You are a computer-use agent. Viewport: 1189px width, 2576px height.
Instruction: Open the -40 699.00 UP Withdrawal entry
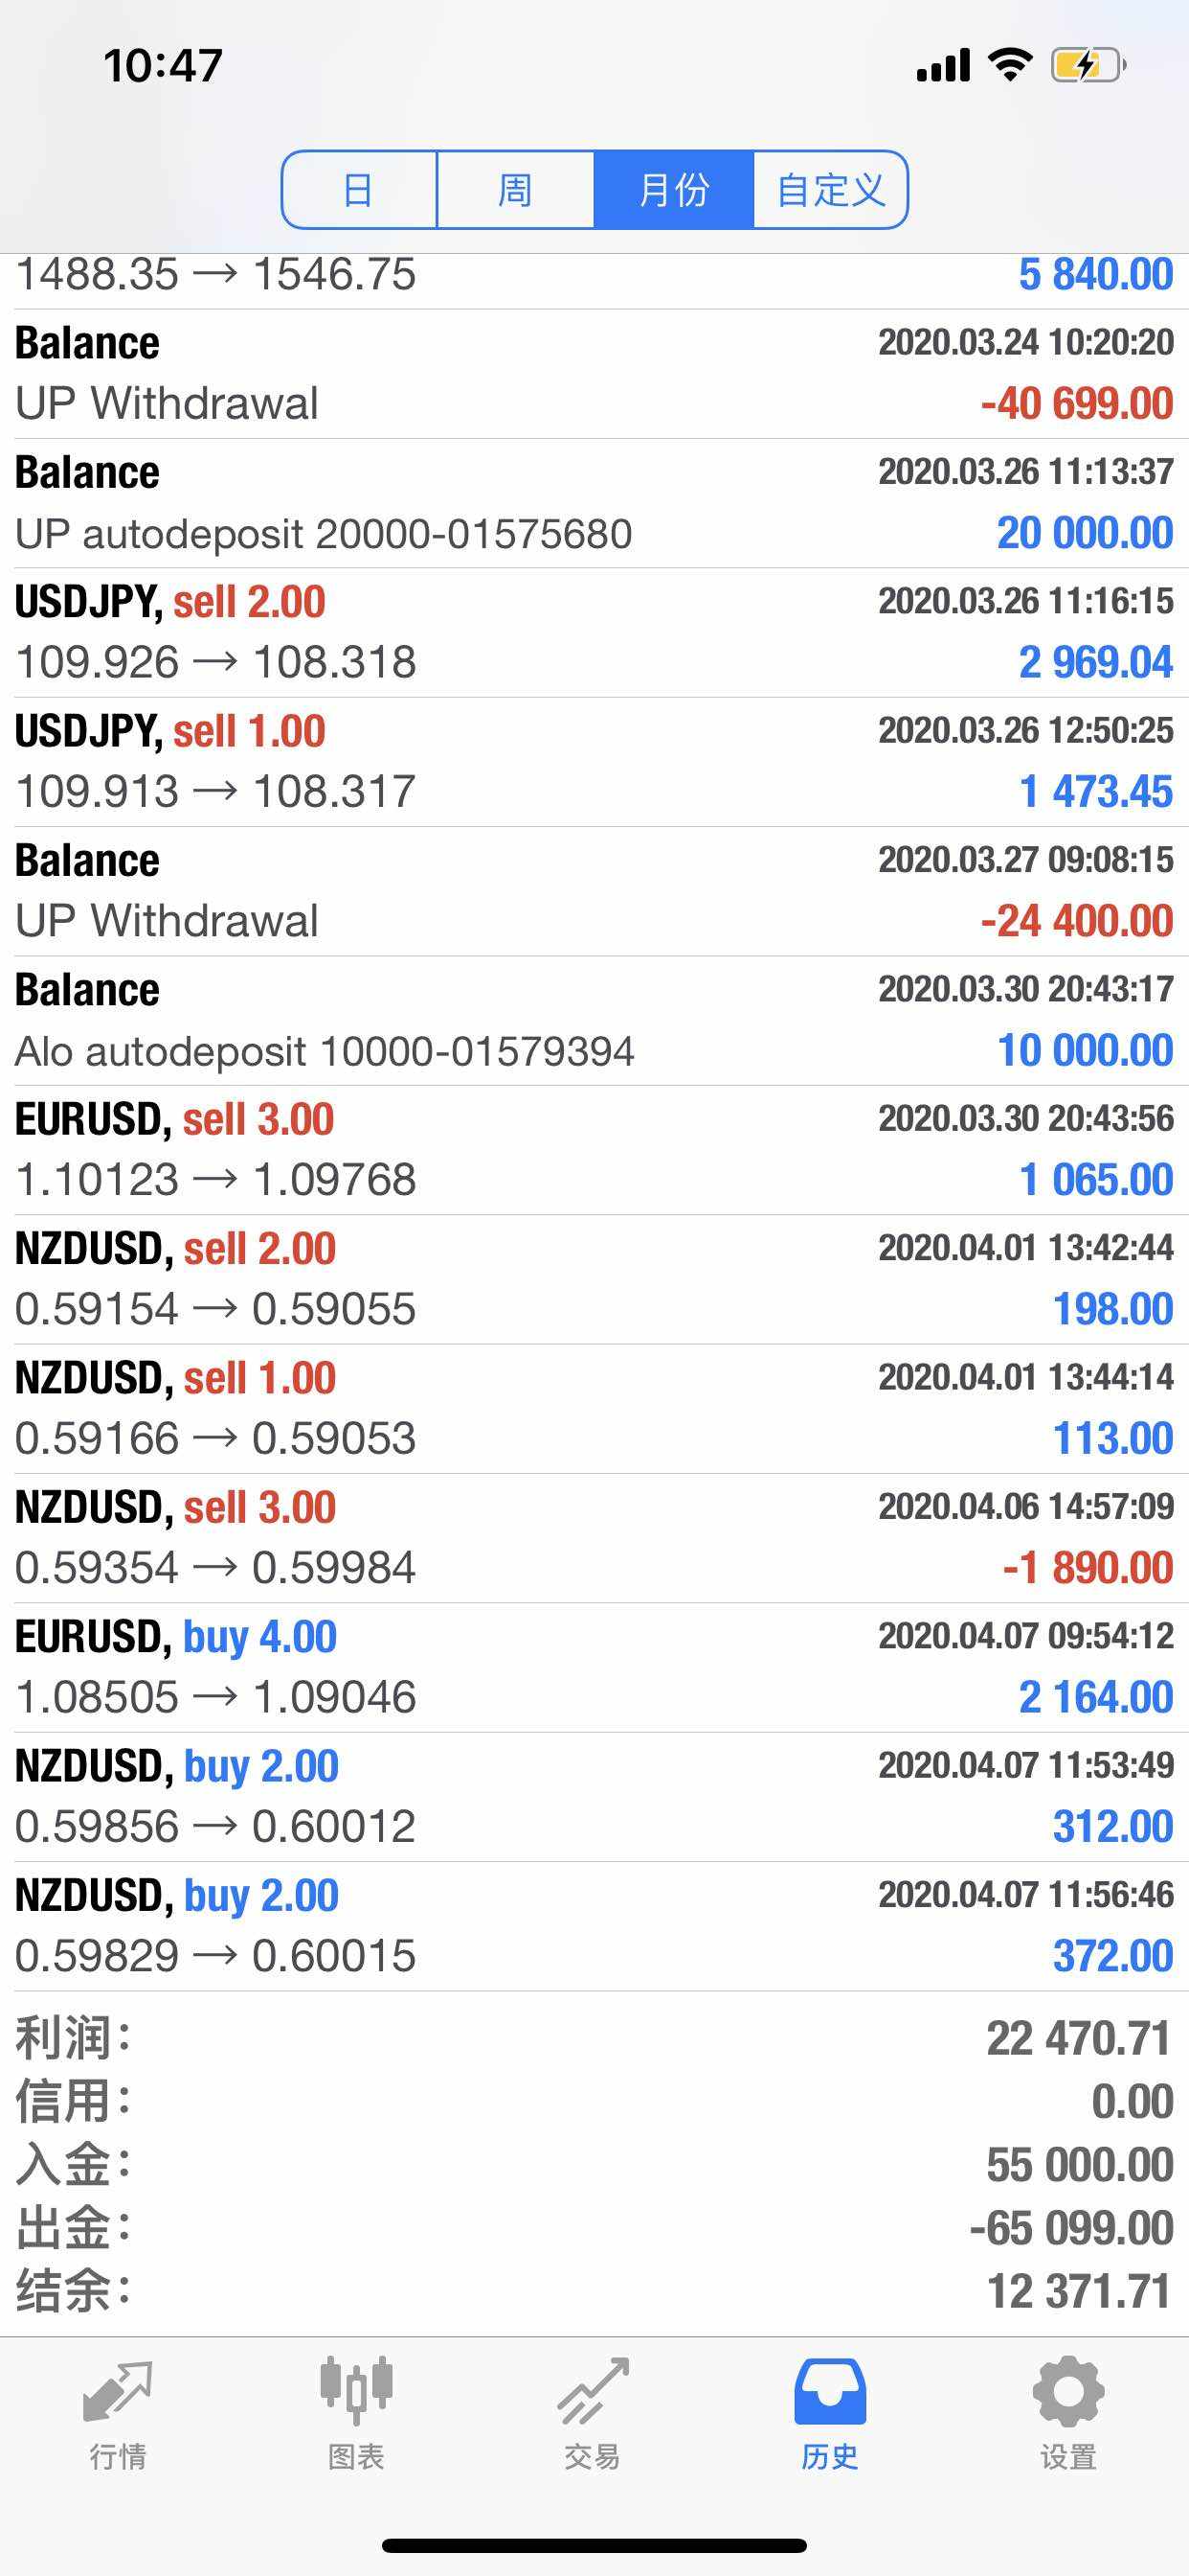[594, 374]
